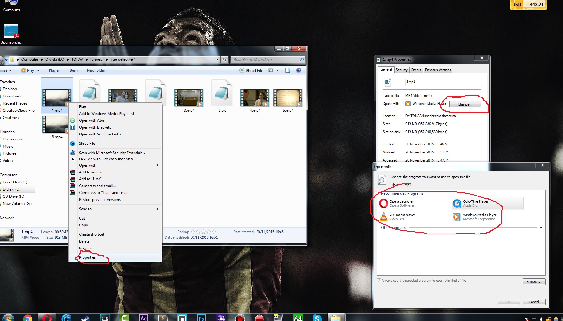The height and width of the screenshot is (321, 563).
Task: Toggle 'Always use the selected program' checkbox
Action: (379, 281)
